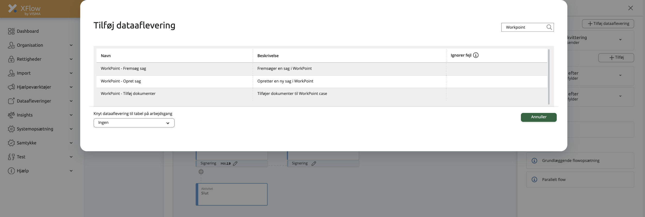Screen dimensions: 645x217
Task: Select 'WorkPoint - Tilføj dokumenter' row
Action: pyautogui.click(x=322, y=94)
